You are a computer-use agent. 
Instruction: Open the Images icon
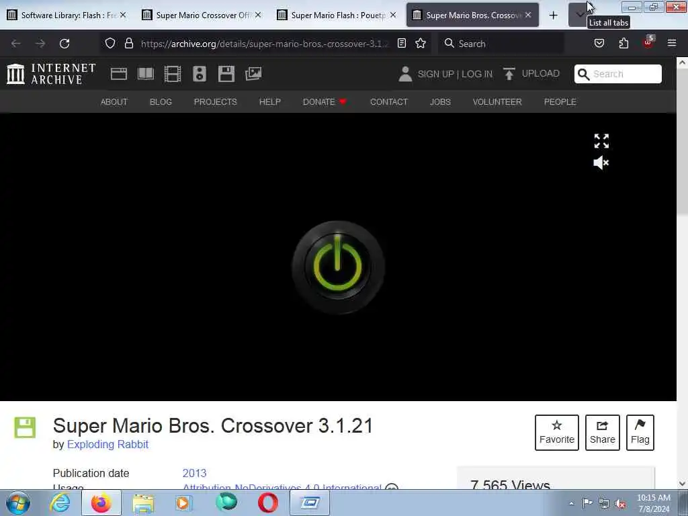tap(253, 74)
